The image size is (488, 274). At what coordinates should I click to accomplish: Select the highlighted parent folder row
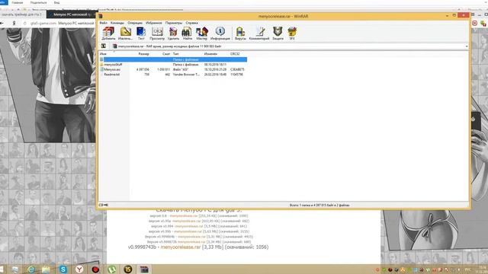point(173,59)
